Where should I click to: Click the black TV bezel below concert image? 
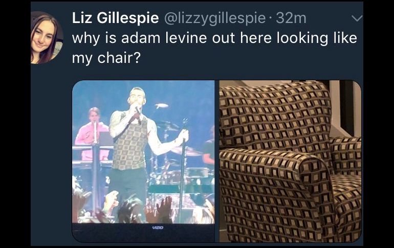[143, 233]
